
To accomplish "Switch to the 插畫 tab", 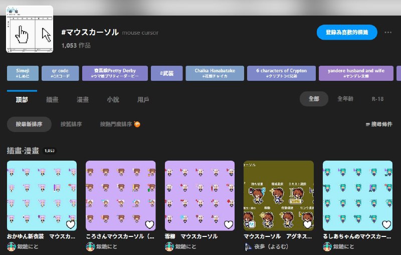I will pos(52,99).
